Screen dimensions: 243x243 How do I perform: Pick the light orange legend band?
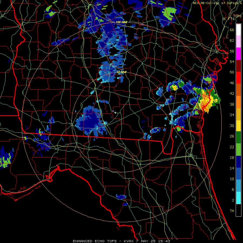coord(238,102)
